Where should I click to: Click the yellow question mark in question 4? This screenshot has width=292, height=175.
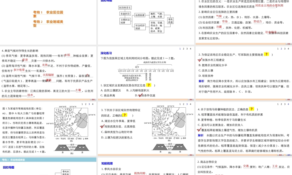pyautogui.click(x=252, y=109)
